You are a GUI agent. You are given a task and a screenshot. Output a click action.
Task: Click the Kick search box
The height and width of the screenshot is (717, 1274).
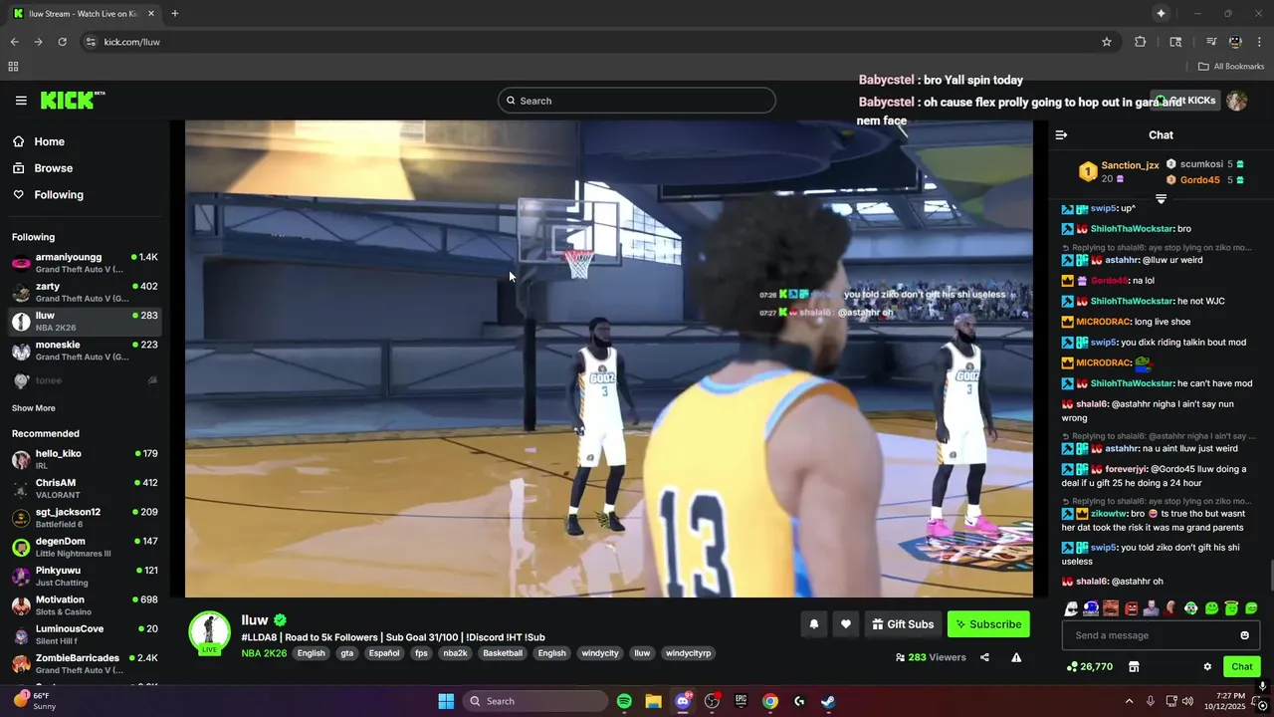(637, 101)
